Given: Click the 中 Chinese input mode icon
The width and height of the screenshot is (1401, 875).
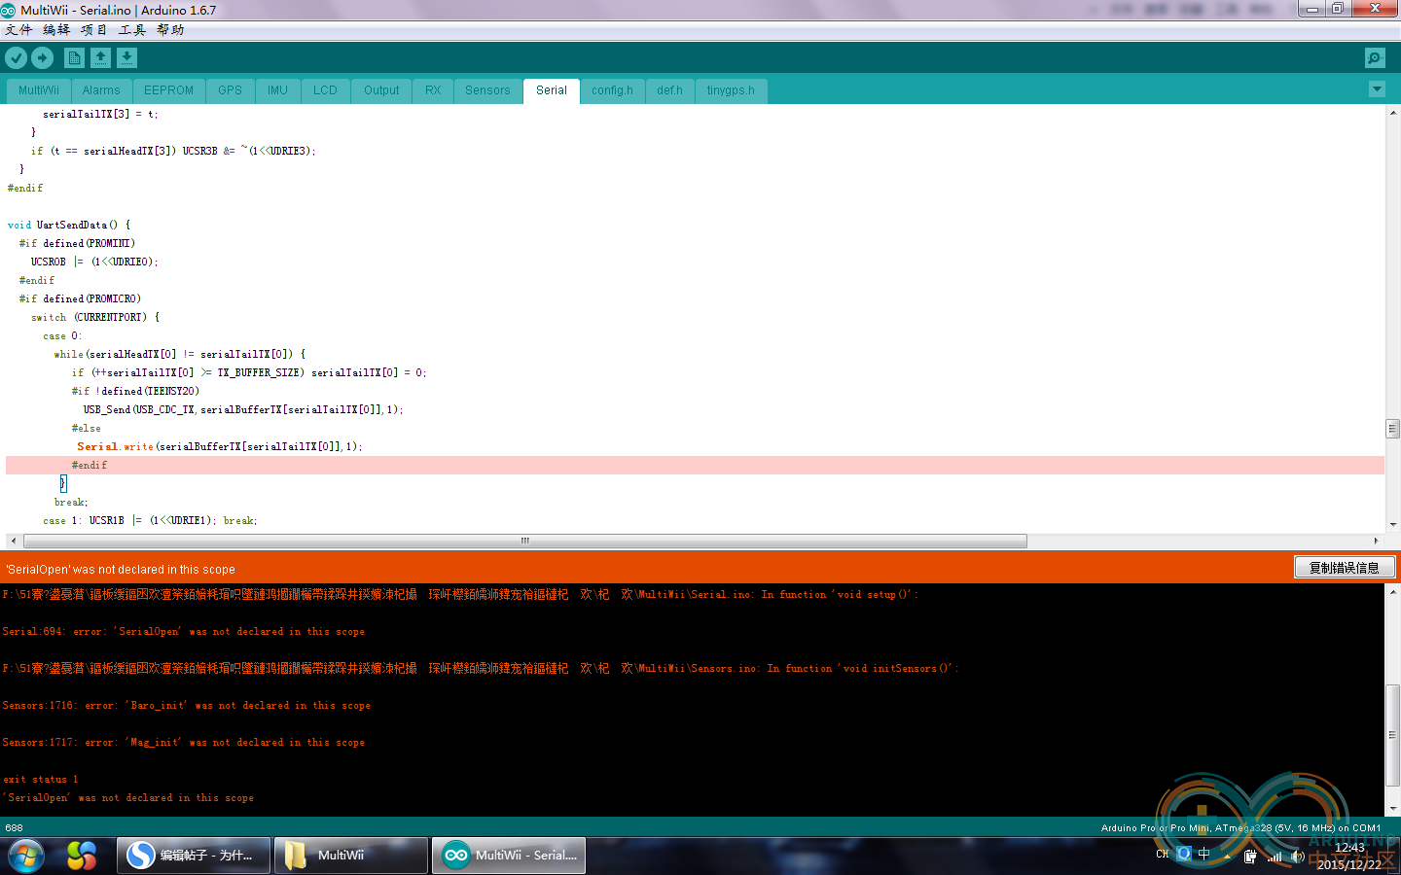Looking at the screenshot, I should [1203, 854].
